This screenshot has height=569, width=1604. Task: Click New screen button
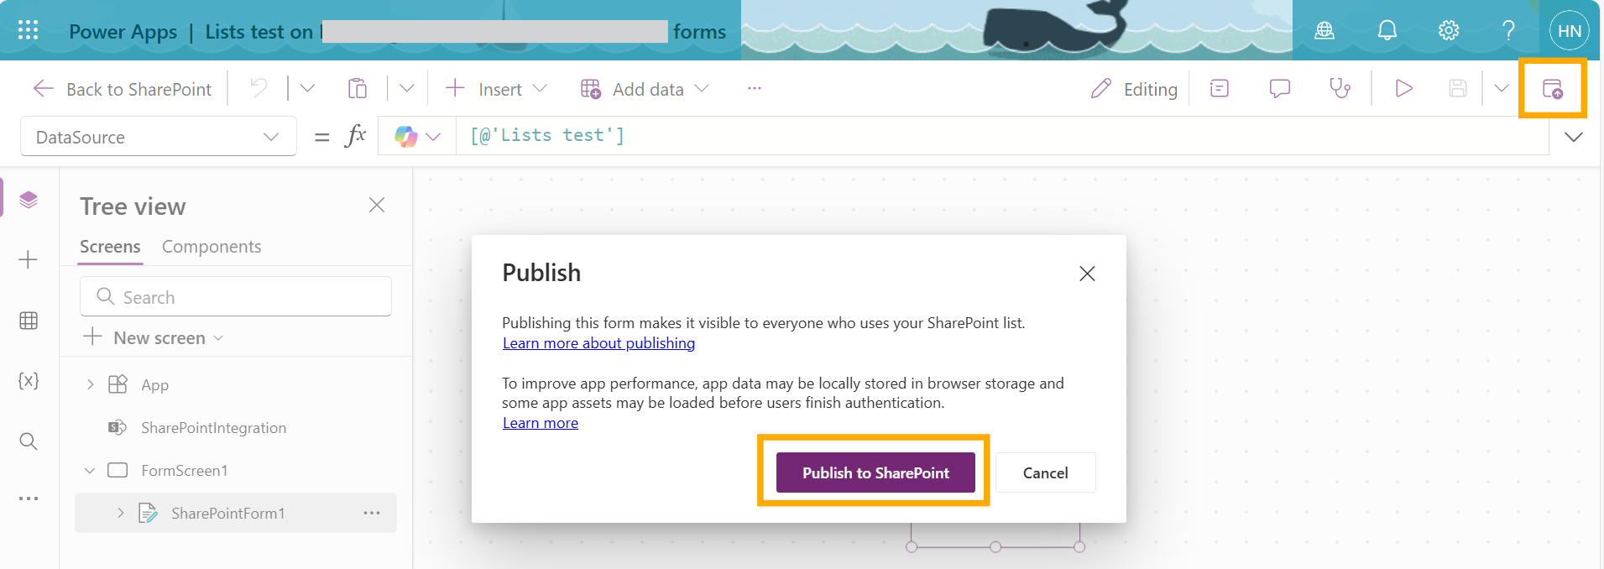(x=154, y=337)
